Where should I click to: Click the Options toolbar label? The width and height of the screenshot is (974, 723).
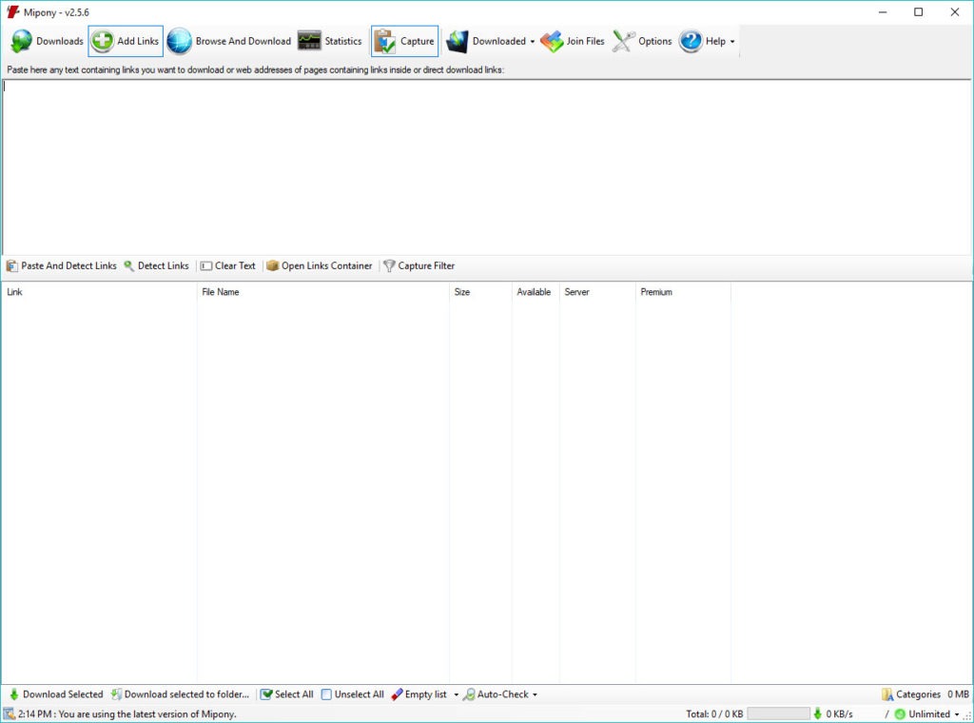pos(654,41)
